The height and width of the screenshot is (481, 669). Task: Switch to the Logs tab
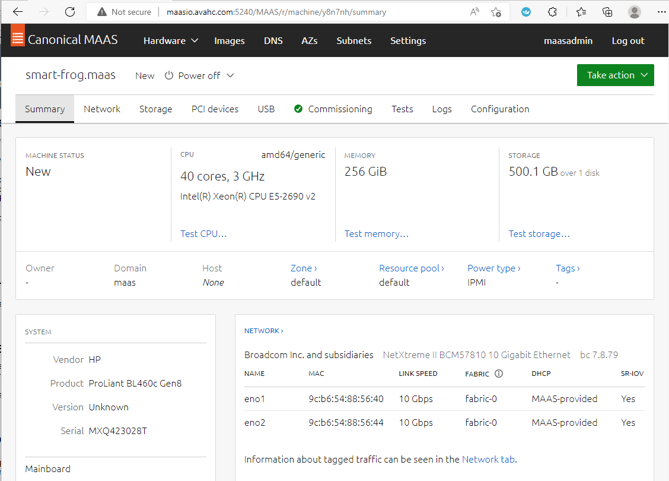(442, 109)
